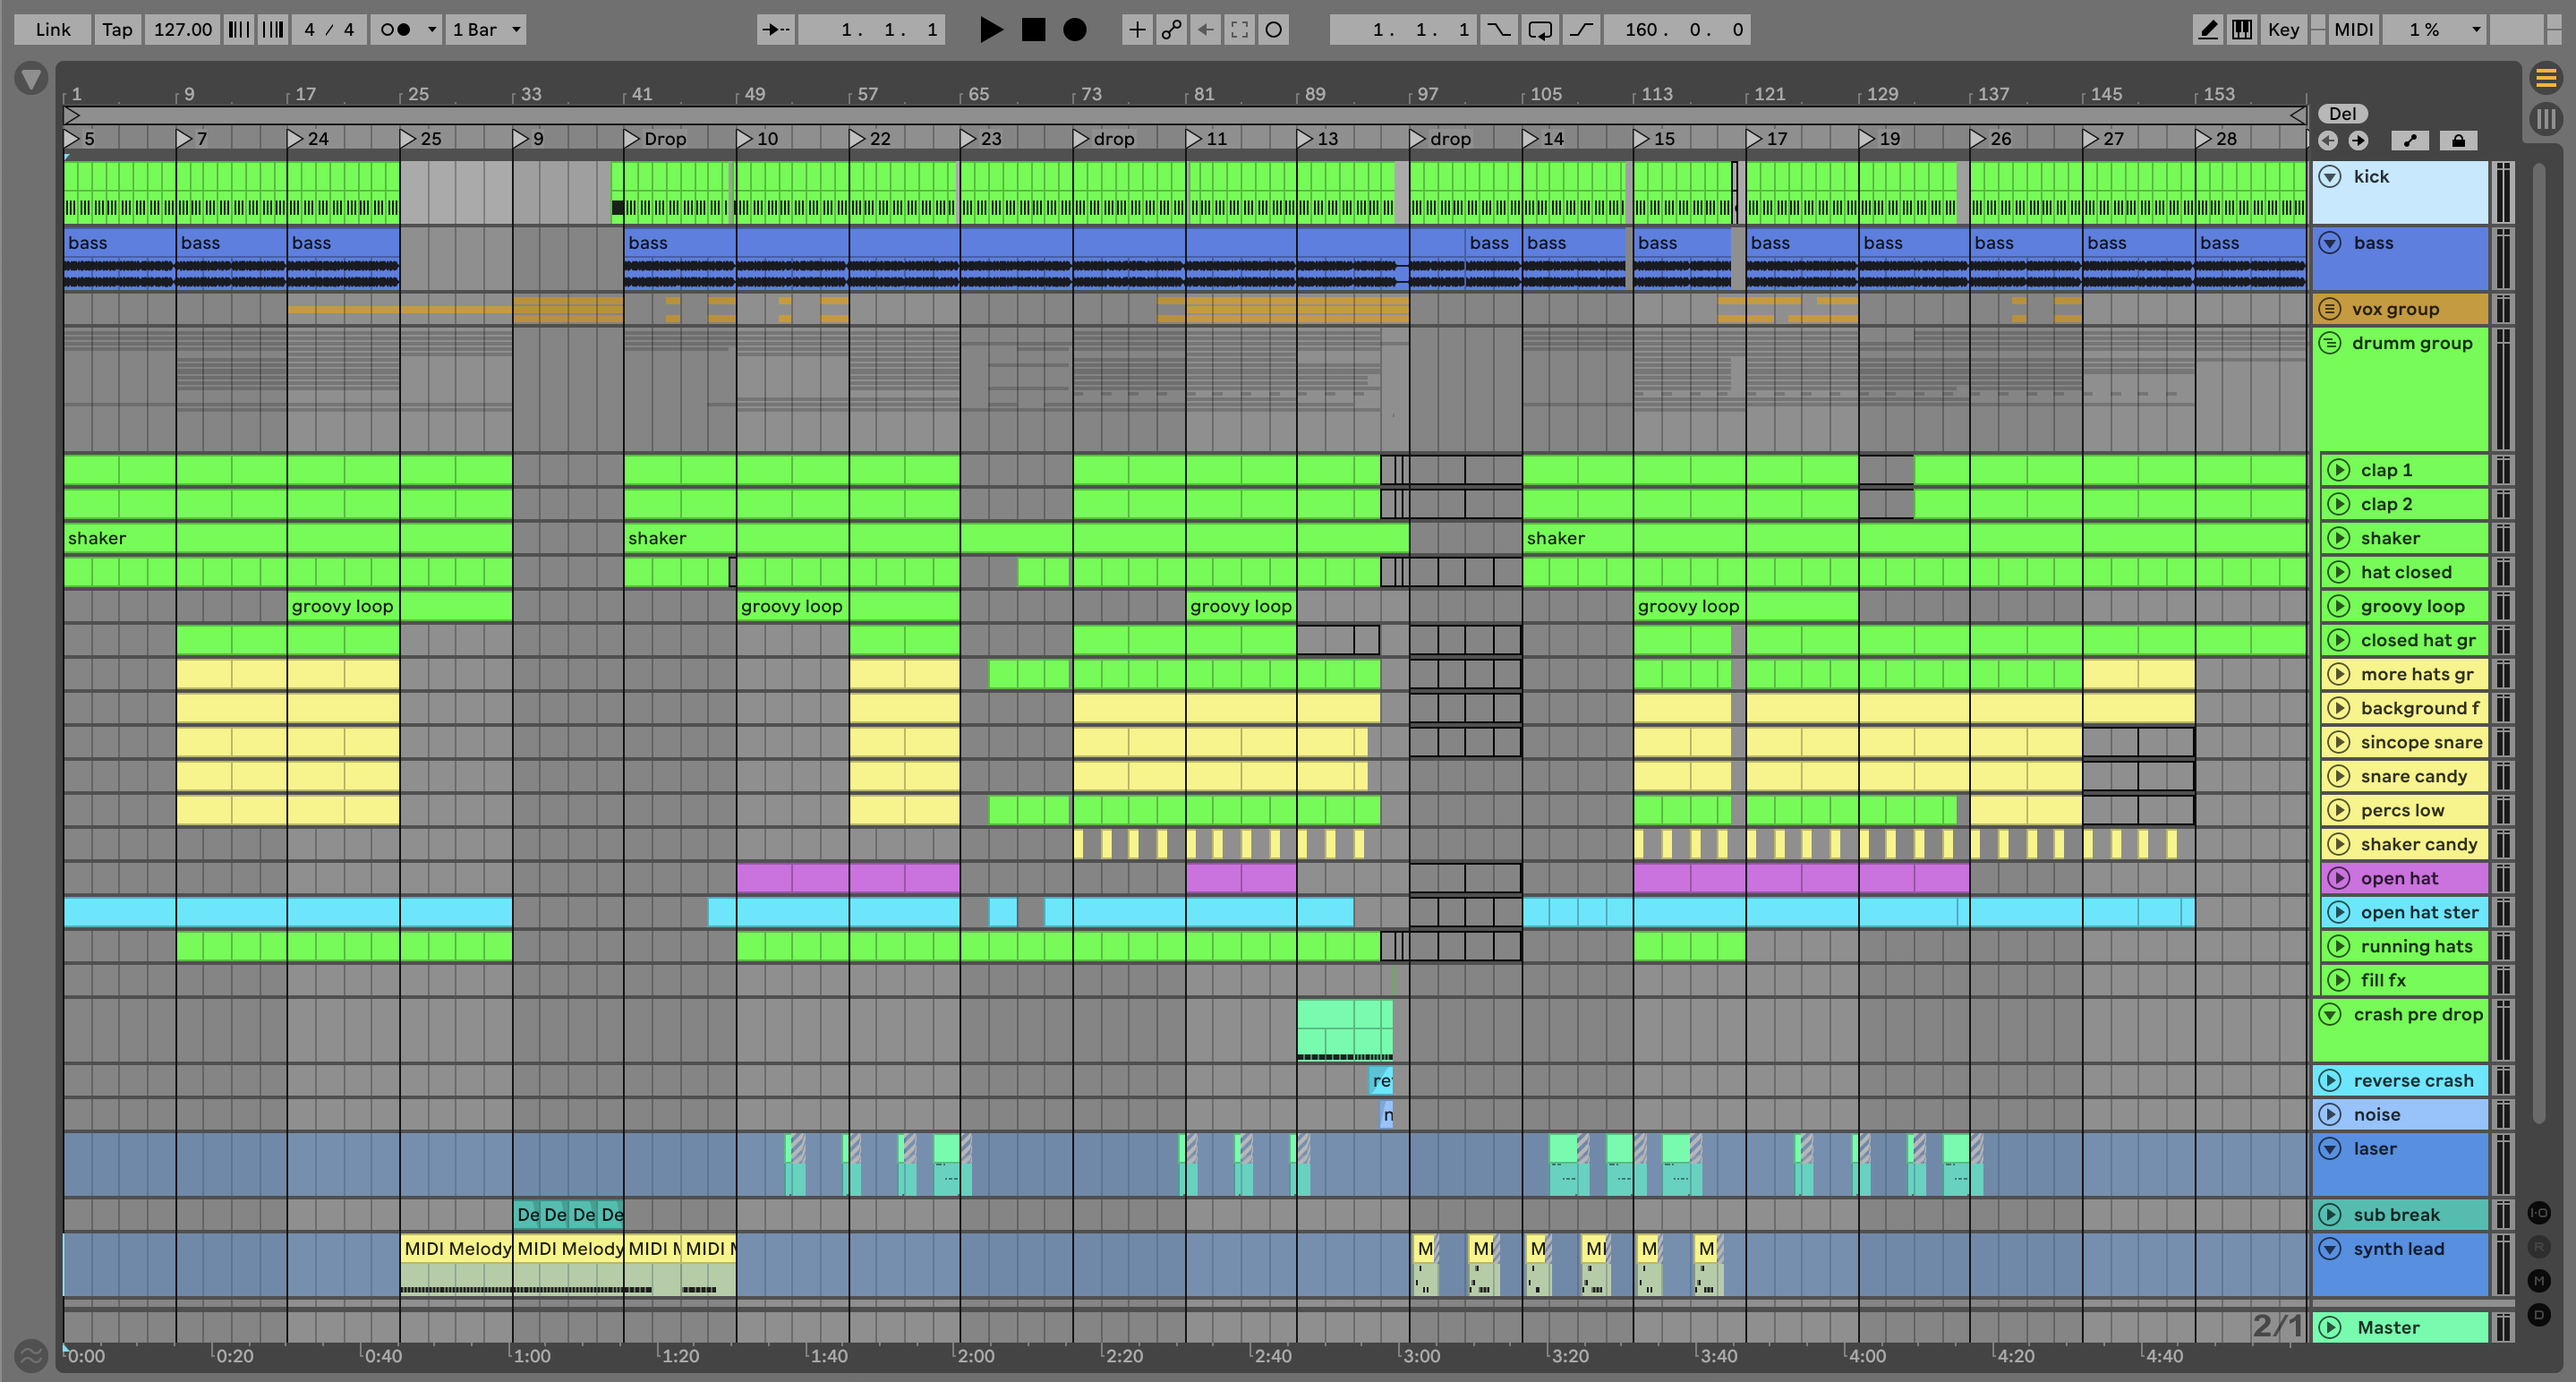Click the tempo field showing 127.00
The width and height of the screenshot is (2576, 1382).
click(x=182, y=30)
